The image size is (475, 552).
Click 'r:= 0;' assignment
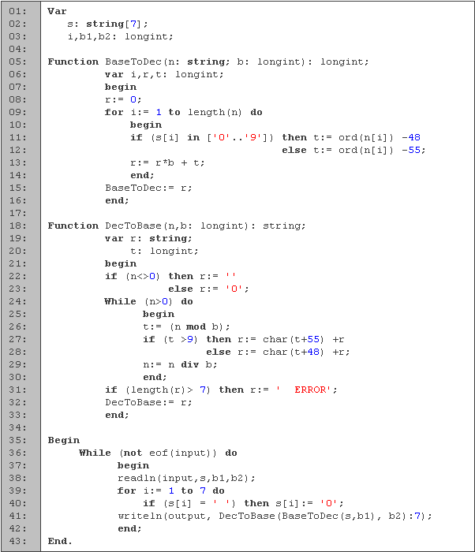click(123, 99)
